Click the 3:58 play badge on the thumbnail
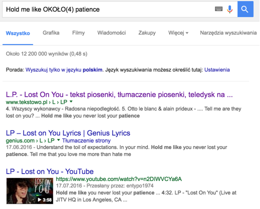The width and height of the screenshot is (260, 209). [45, 199]
